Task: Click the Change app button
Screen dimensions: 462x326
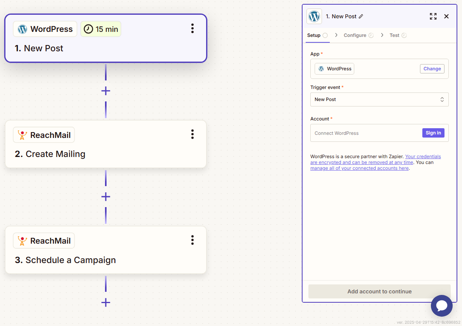Action: pyautogui.click(x=432, y=69)
